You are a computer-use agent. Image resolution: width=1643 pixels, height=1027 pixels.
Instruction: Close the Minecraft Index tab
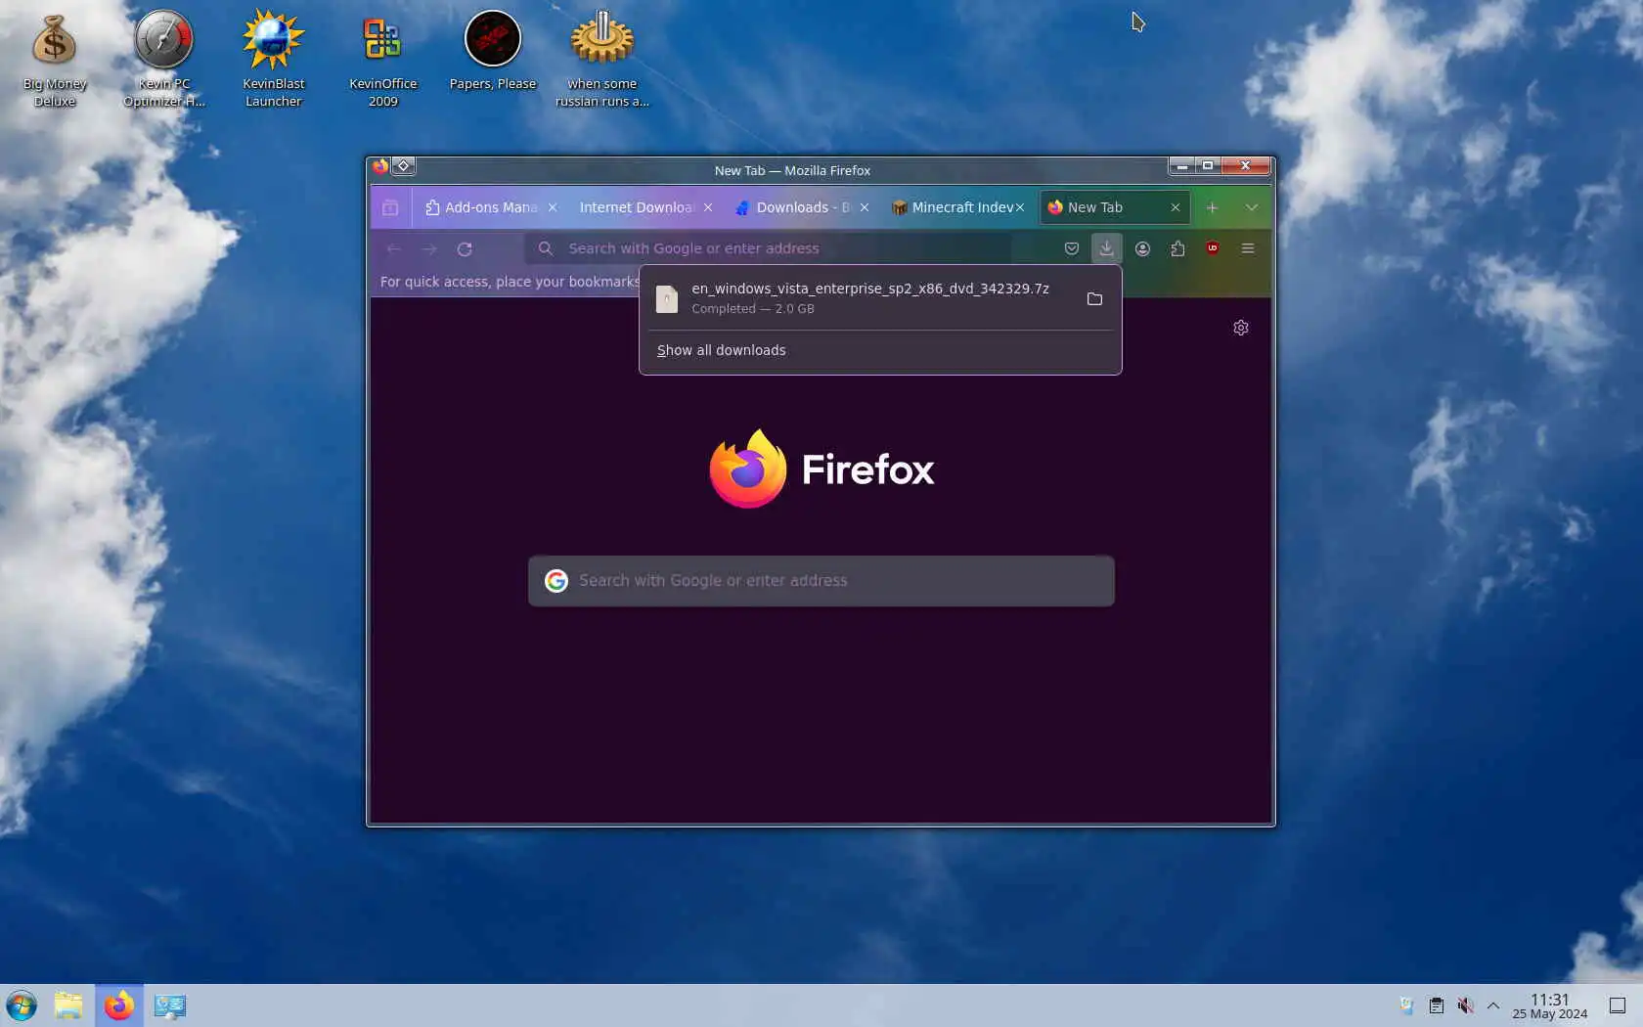coord(1020,207)
